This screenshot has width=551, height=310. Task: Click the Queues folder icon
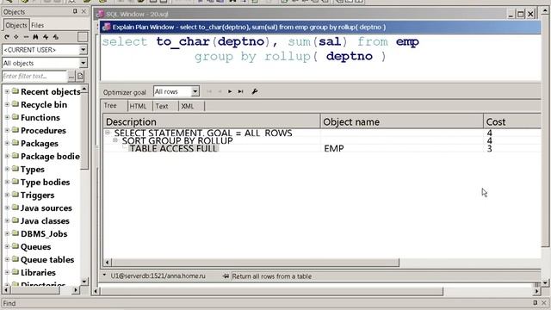click(15, 246)
